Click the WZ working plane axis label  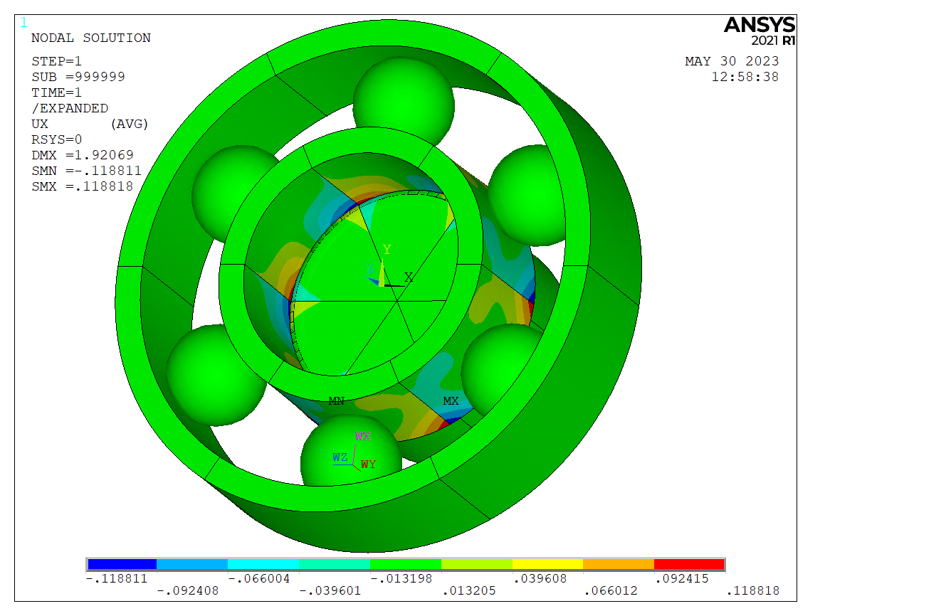pyautogui.click(x=340, y=457)
